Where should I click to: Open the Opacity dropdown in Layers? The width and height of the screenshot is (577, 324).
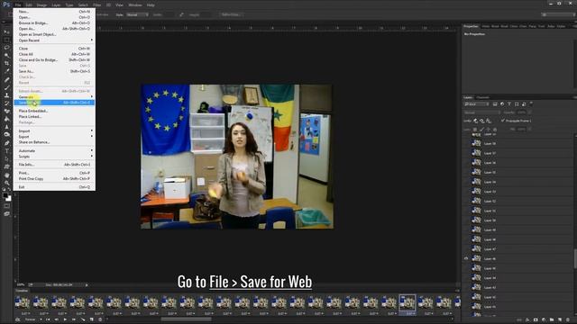tap(529, 112)
